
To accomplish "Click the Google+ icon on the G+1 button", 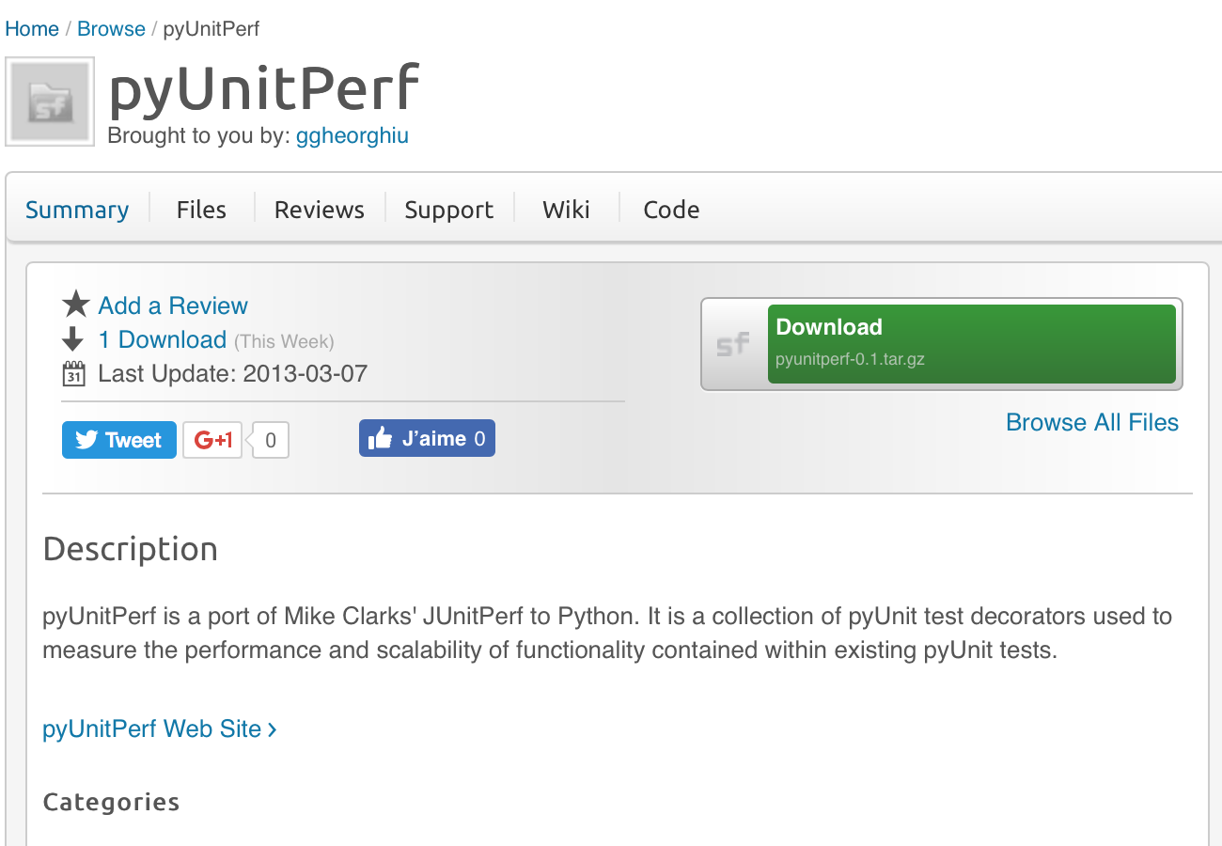I will point(211,439).
